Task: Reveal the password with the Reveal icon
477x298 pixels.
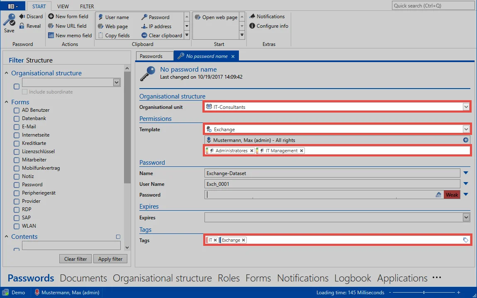Action: click(x=22, y=26)
